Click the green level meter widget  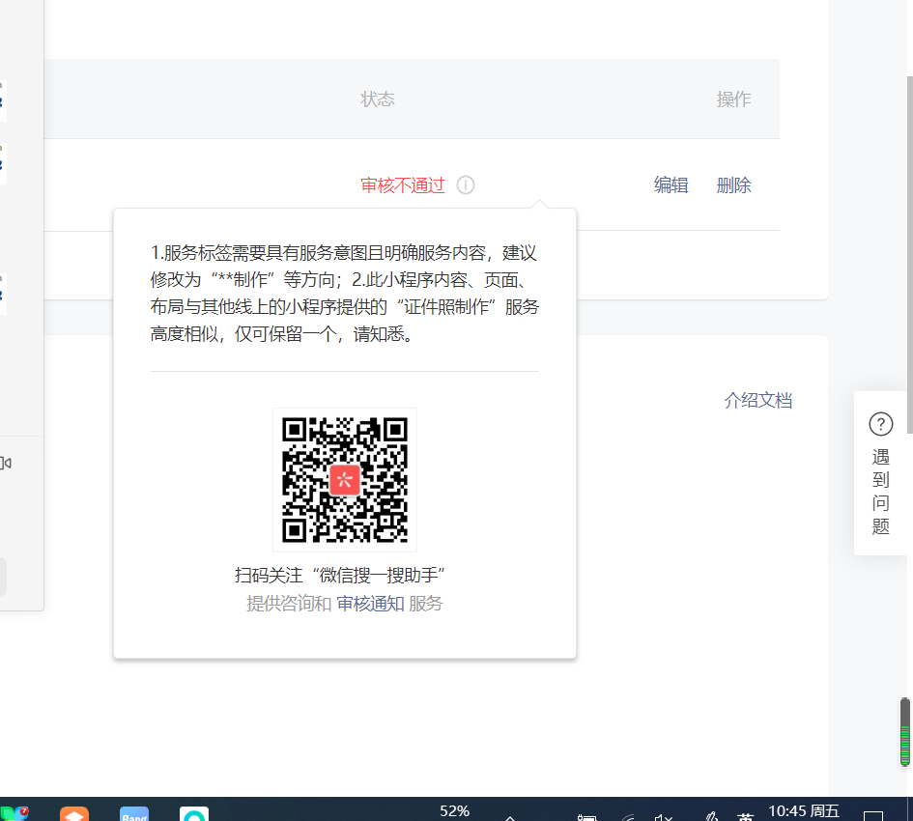pos(905,732)
